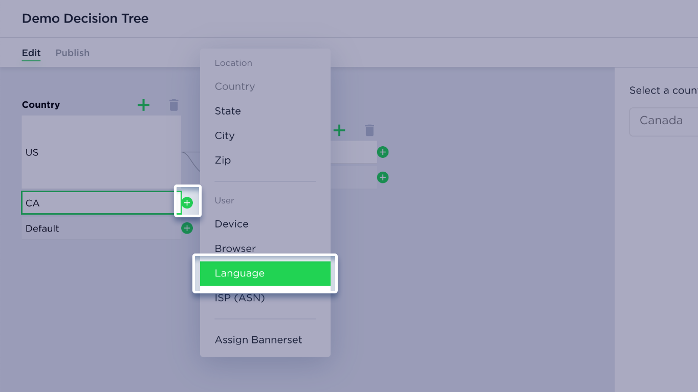The height and width of the screenshot is (392, 698).
Task: Select the CA node
Action: [x=101, y=203]
